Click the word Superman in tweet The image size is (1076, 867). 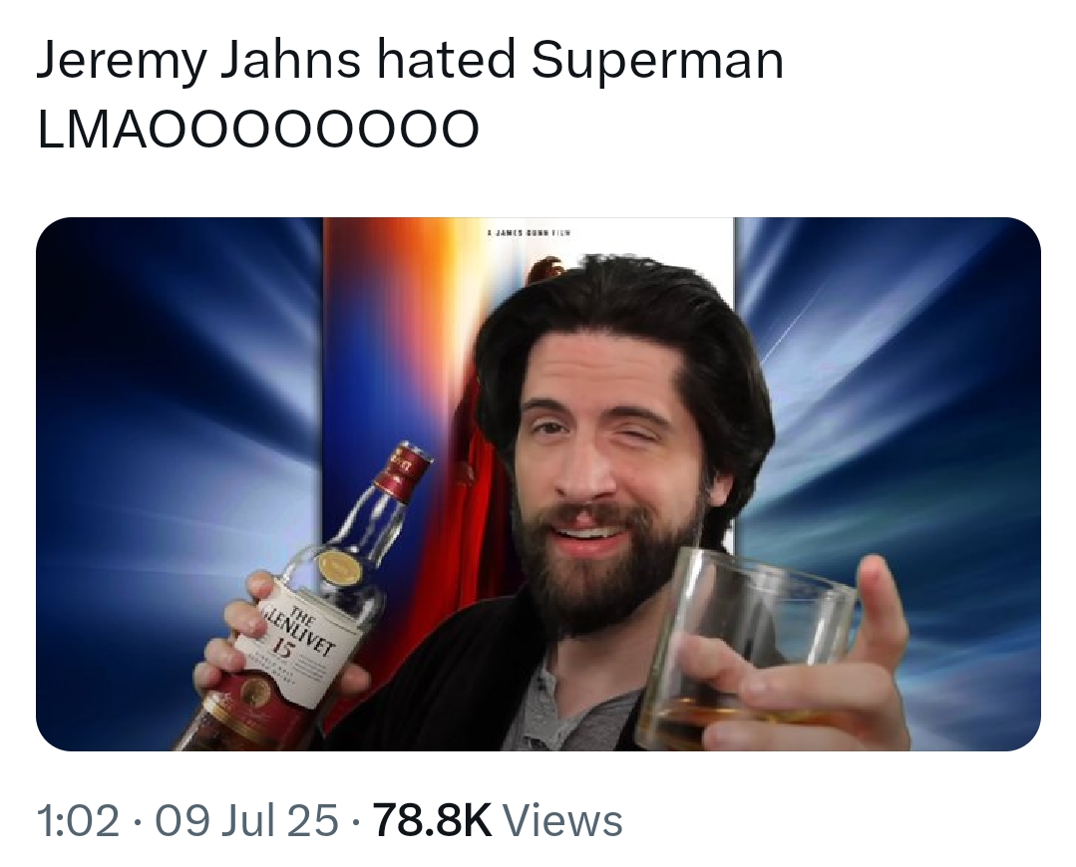(657, 61)
